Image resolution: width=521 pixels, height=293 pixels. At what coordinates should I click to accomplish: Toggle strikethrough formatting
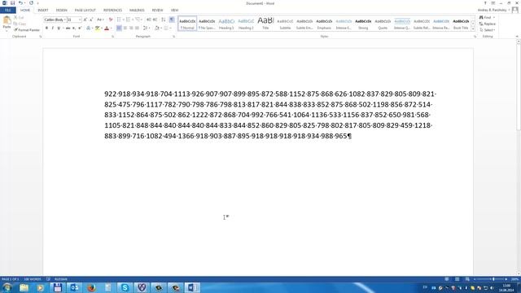pos(68,28)
